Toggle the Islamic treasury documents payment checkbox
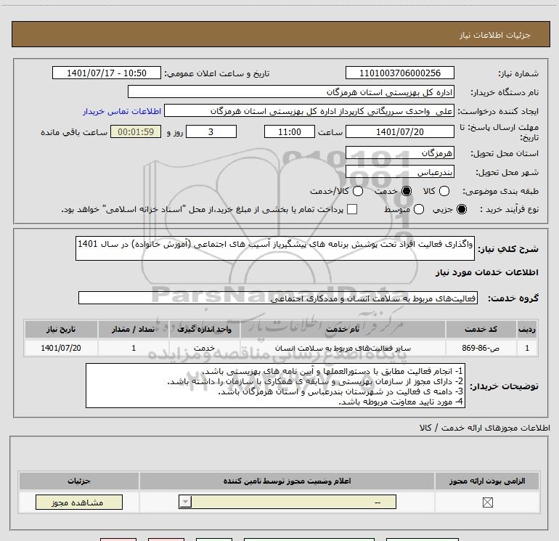Image resolution: width=559 pixels, height=541 pixels. [352, 209]
